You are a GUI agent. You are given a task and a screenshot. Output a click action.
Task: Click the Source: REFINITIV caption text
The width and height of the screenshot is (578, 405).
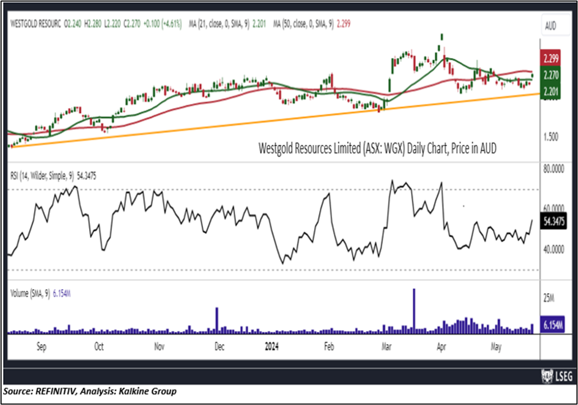pos(90,391)
